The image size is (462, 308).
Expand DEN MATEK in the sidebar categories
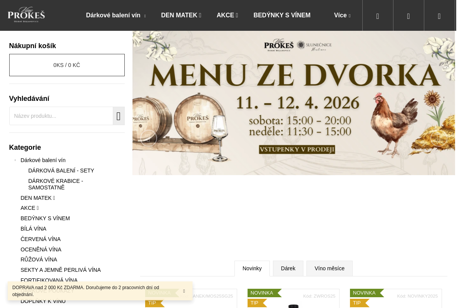53,198
